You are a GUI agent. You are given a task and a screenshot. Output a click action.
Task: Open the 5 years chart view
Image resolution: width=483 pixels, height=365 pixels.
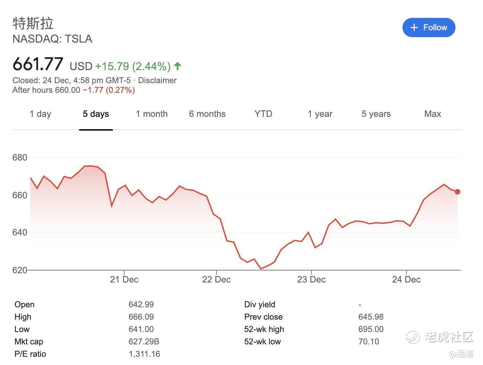click(x=376, y=114)
